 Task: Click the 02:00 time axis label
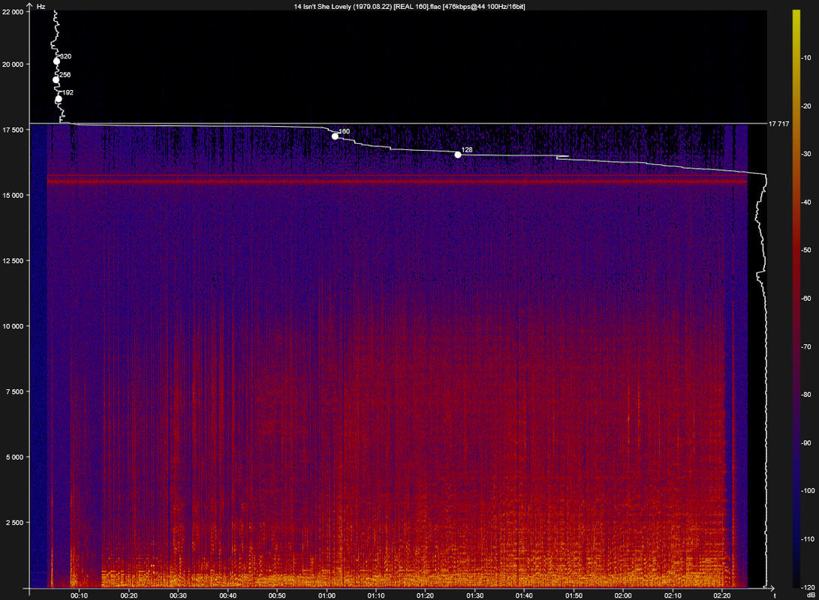pos(623,595)
